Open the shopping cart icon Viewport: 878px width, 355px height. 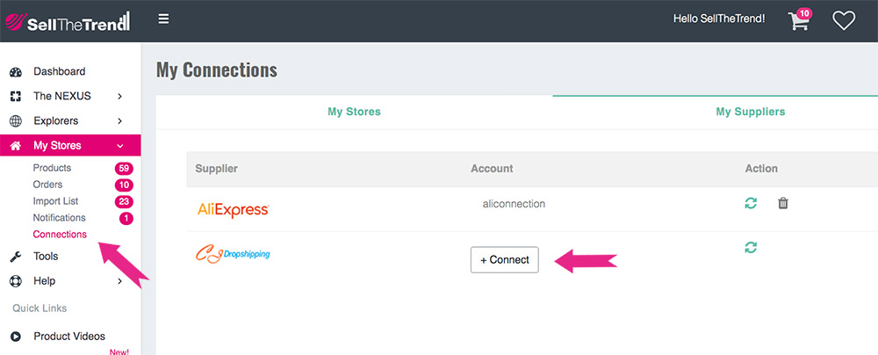click(799, 21)
